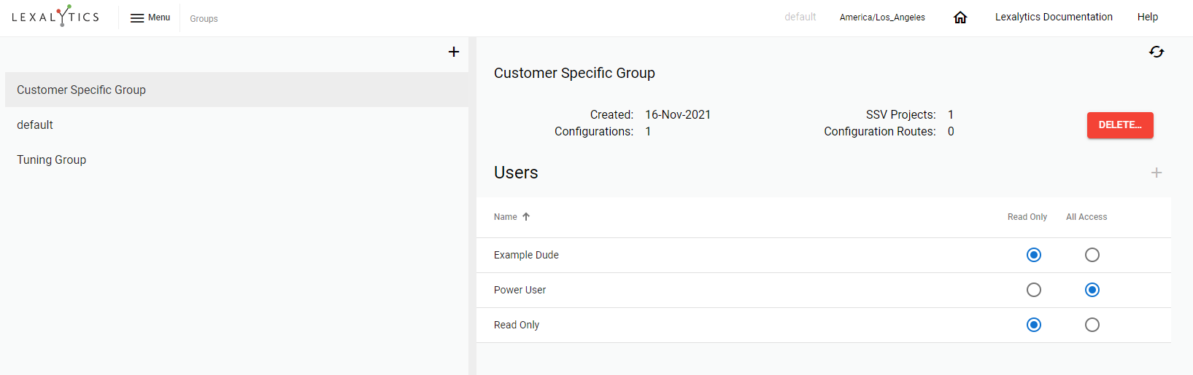The image size is (1193, 375).
Task: Select the default group in the list
Action: (35, 125)
